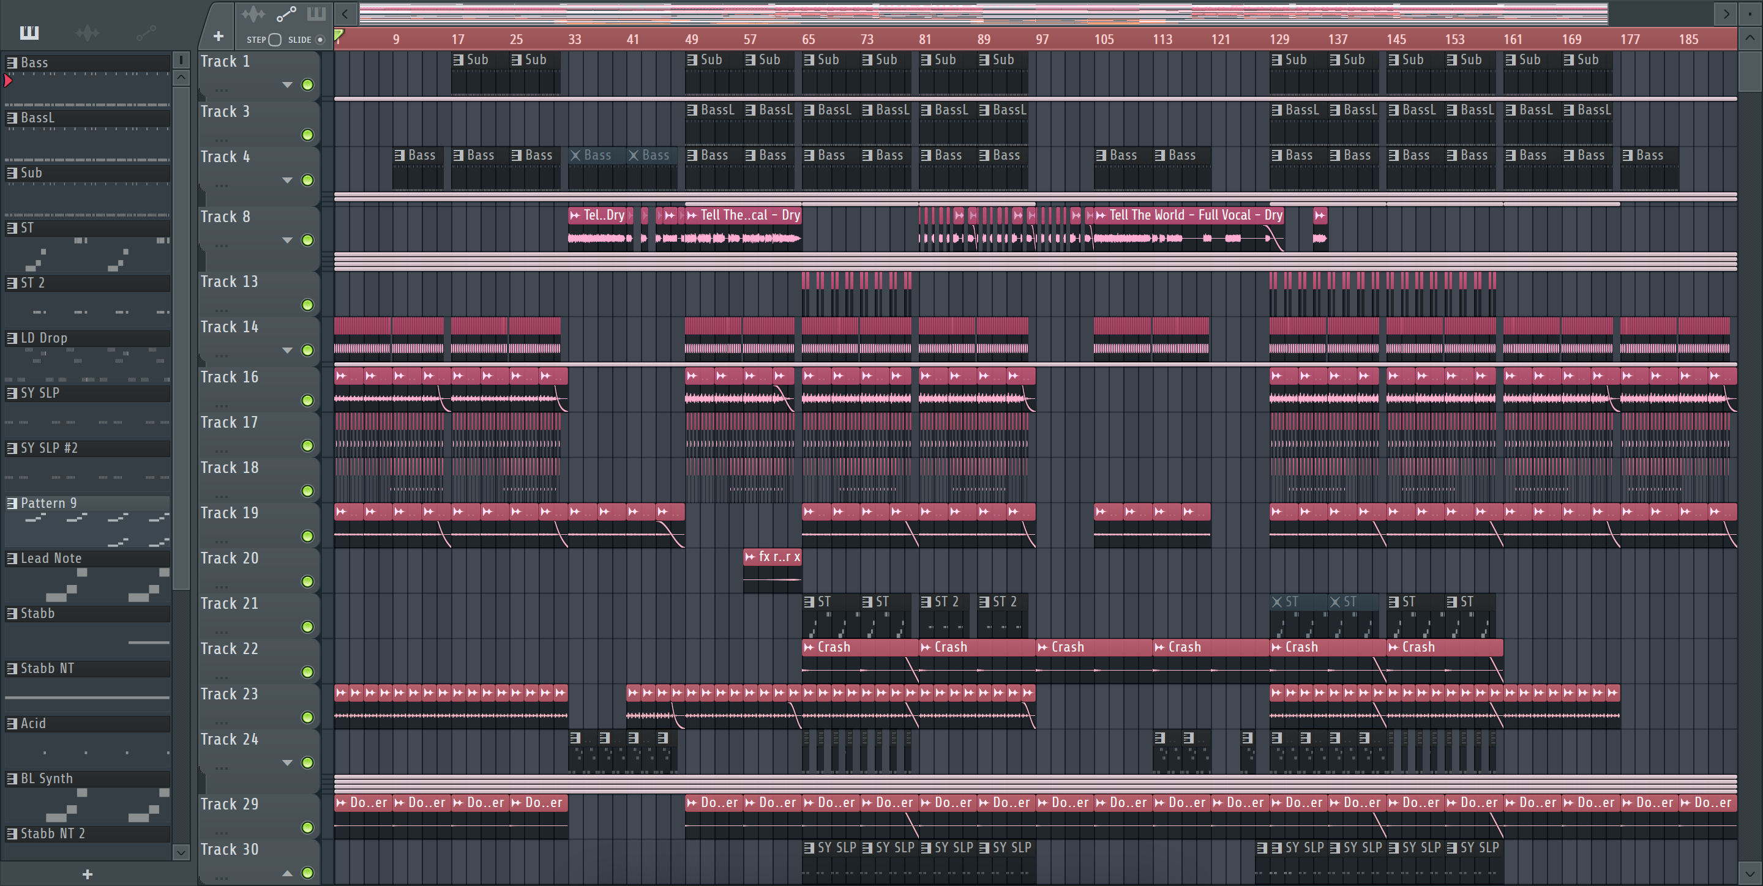Click the add track plus button
This screenshot has width=1763, height=886.
[219, 36]
